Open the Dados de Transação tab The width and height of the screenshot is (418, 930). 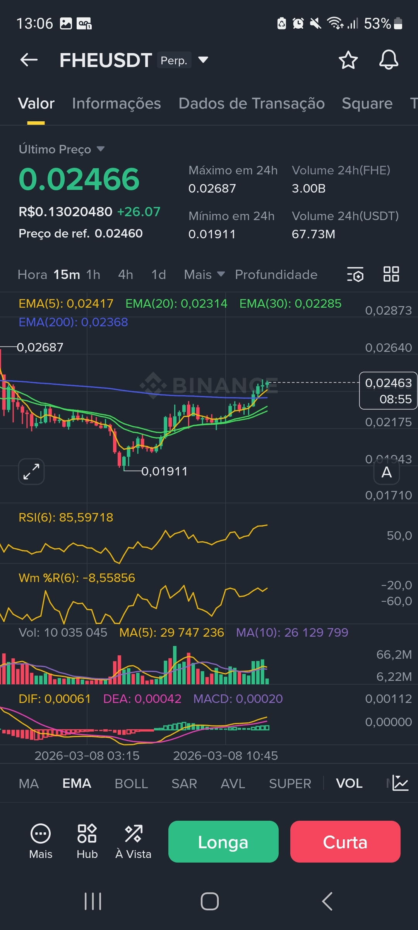[x=252, y=103]
